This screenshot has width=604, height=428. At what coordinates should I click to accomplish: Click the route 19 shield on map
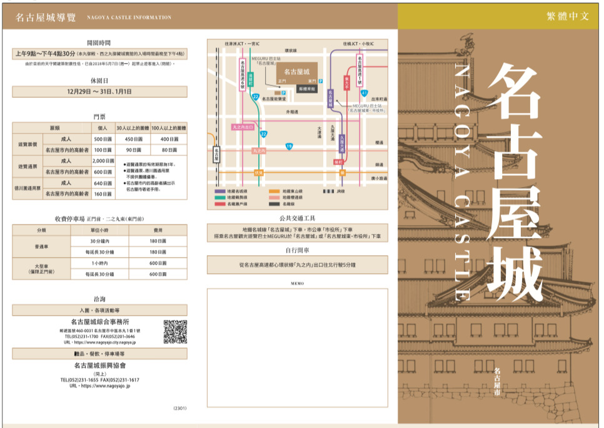pos(288,146)
